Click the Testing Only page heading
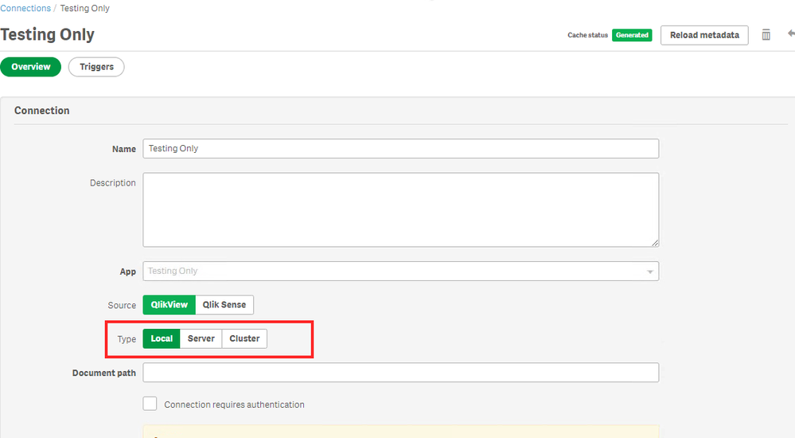The height and width of the screenshot is (438, 795). (x=47, y=34)
